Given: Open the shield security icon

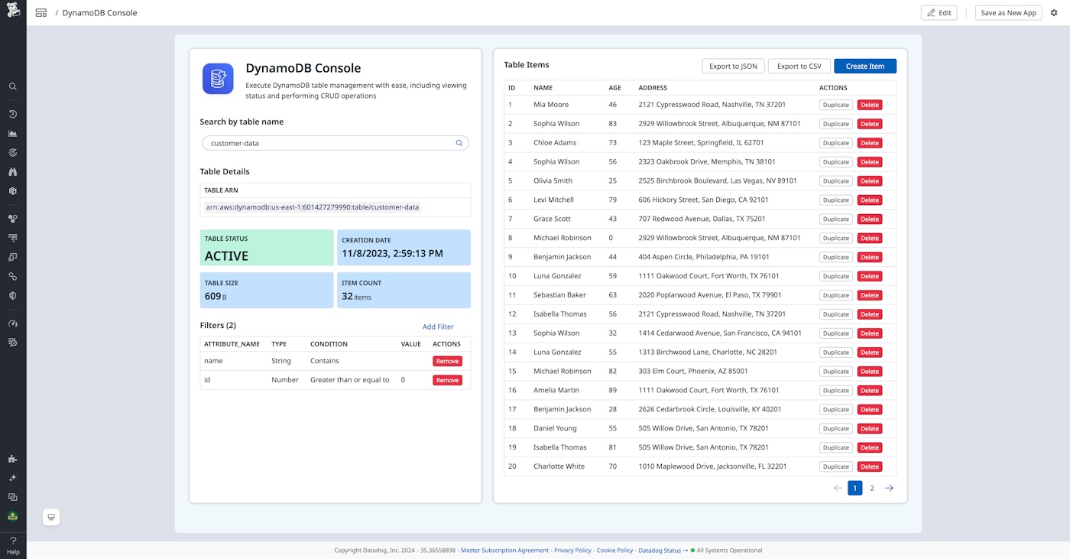Looking at the screenshot, I should [13, 295].
